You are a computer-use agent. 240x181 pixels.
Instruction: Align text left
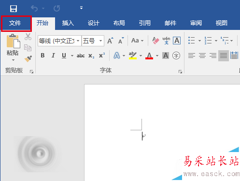(192, 56)
